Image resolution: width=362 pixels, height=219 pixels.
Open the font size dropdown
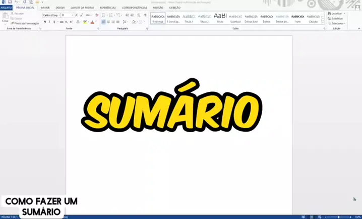(67, 16)
